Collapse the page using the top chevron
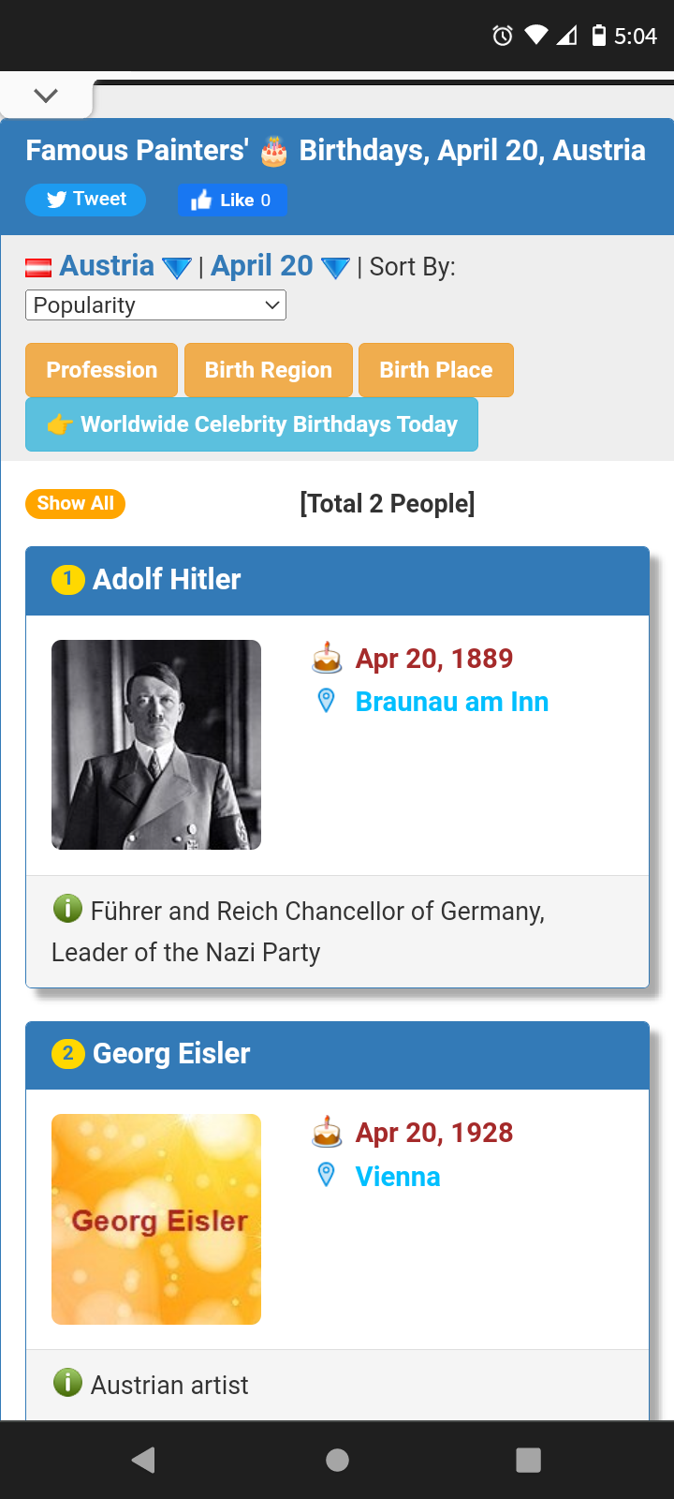 46,96
